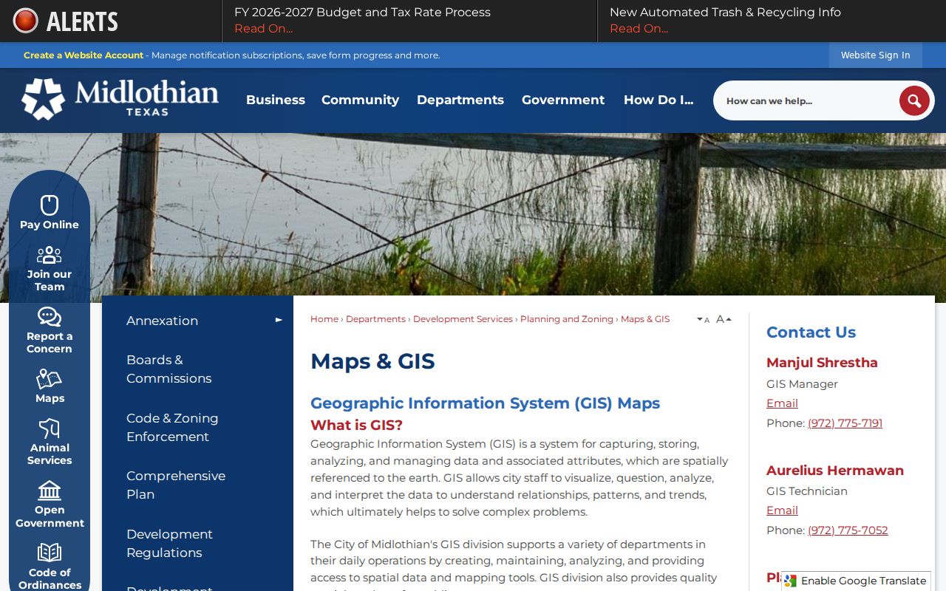Open the Open Government building icon
The image size is (946, 591).
pyautogui.click(x=50, y=491)
